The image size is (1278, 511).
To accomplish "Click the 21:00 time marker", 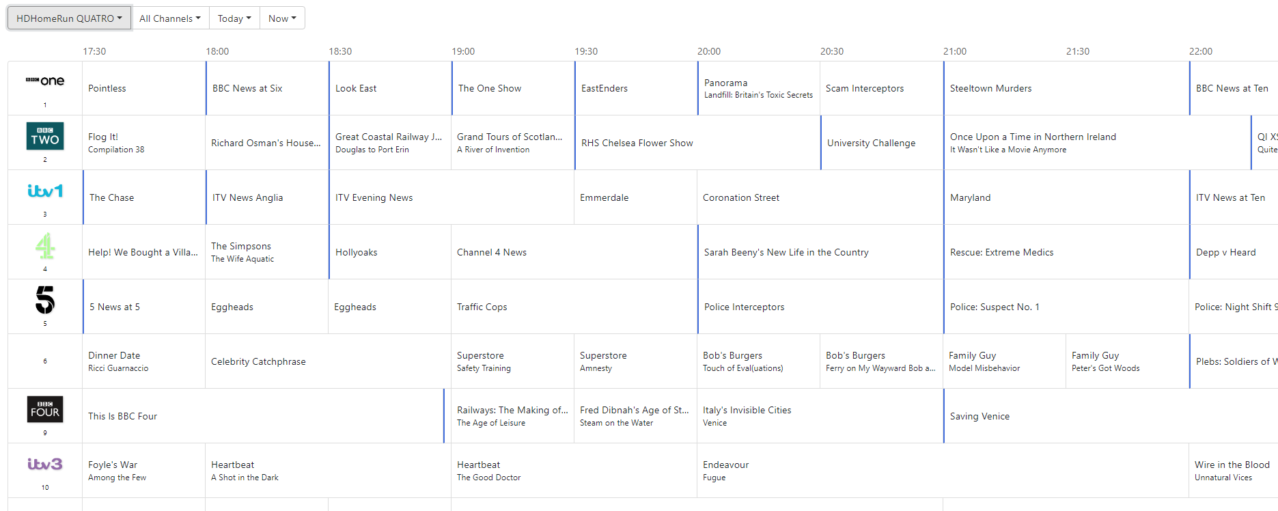I will click(955, 51).
